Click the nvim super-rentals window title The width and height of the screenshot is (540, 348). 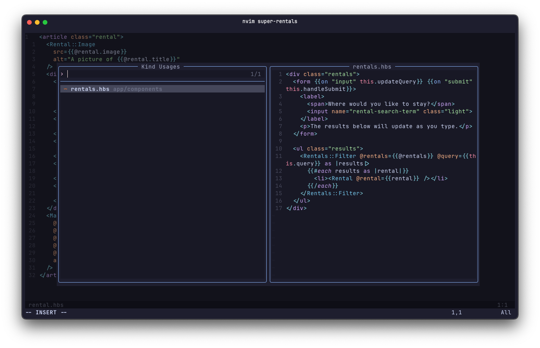270,21
